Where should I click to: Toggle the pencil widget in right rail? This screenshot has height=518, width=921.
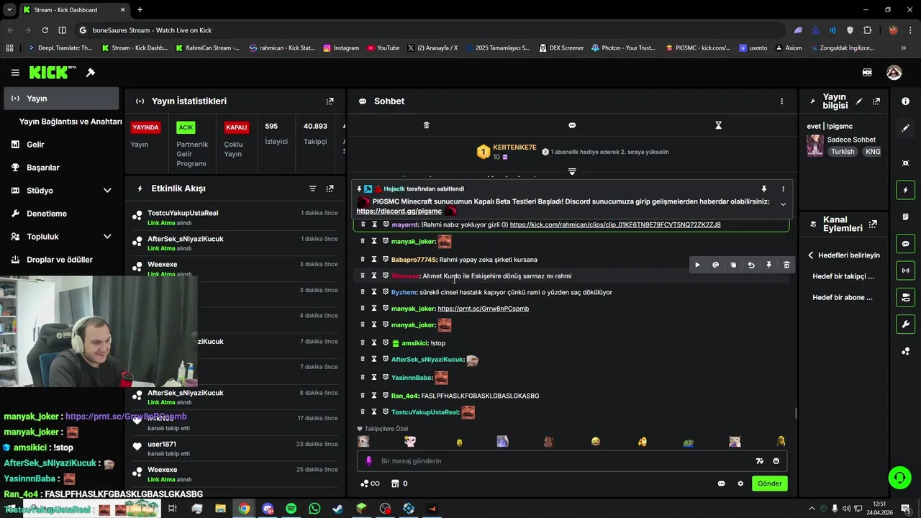point(905,128)
